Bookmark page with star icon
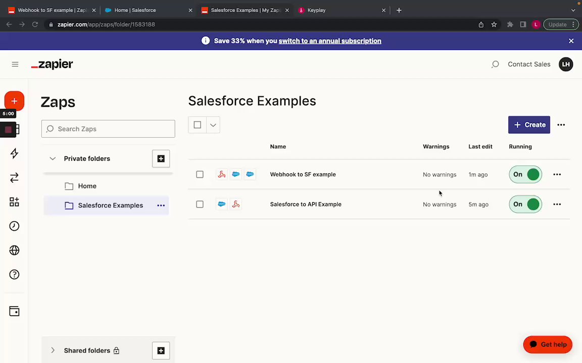The height and width of the screenshot is (363, 582). (494, 24)
